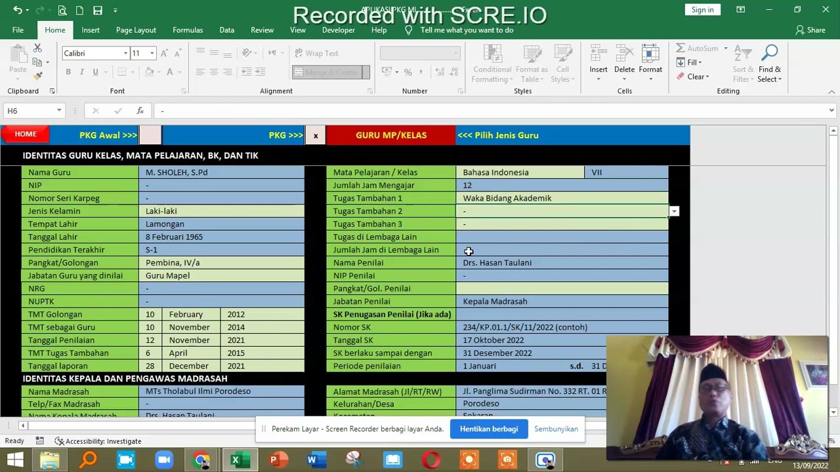The image size is (840, 472).
Task: Open the Formulas ribbon tab
Action: [x=188, y=30]
